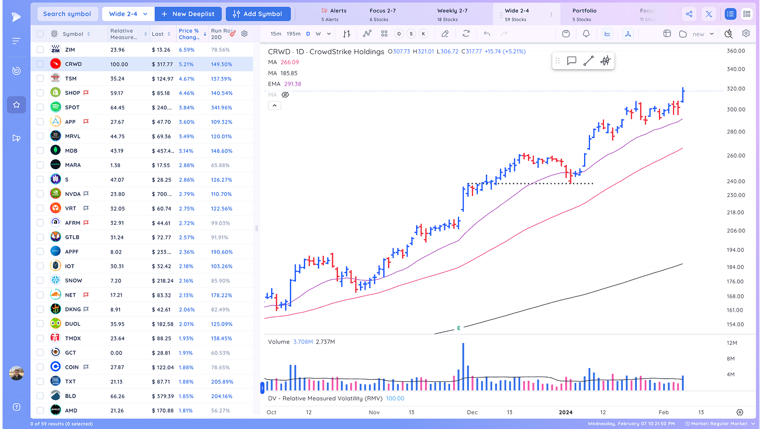Check the NVDA row checkbox
Image resolution: width=762 pixels, height=429 pixels.
40,194
